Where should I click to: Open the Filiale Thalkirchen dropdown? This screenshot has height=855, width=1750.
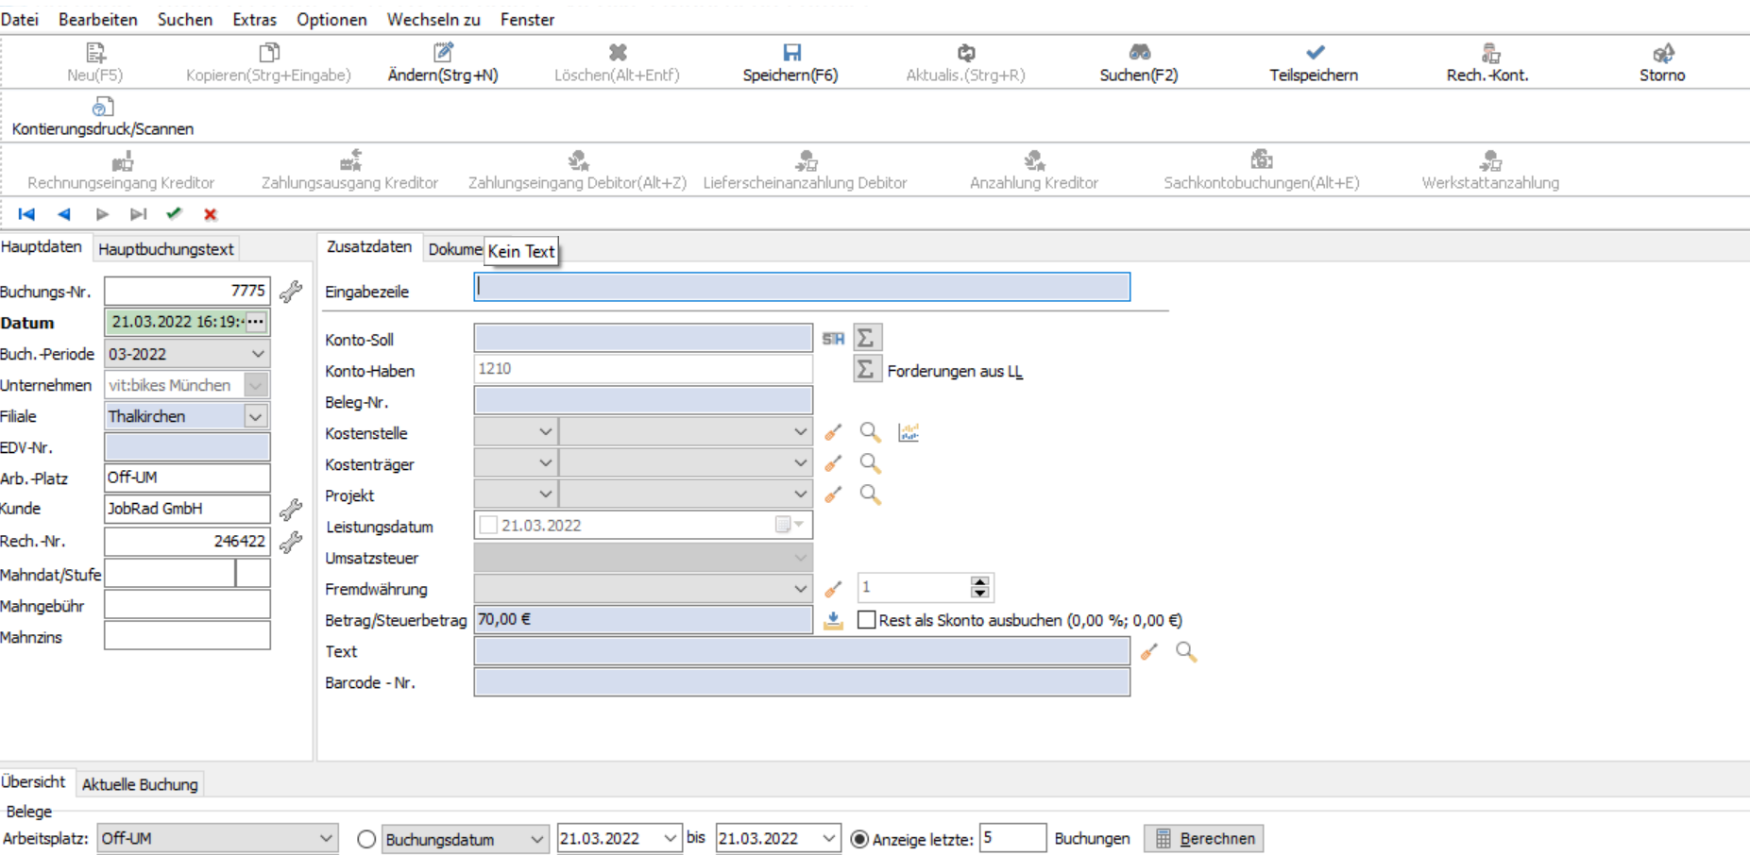255,416
